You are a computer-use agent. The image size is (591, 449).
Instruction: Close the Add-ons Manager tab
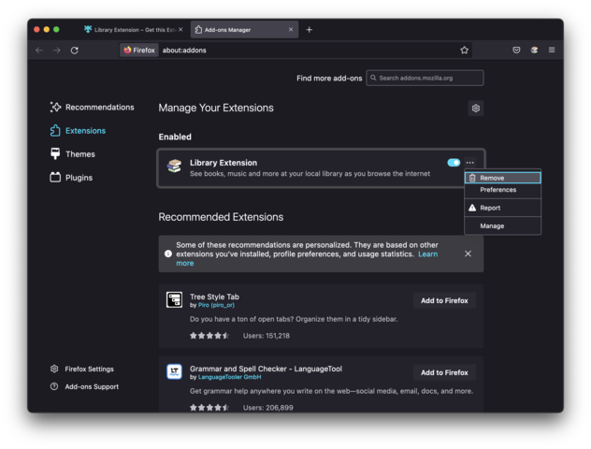pos(291,29)
